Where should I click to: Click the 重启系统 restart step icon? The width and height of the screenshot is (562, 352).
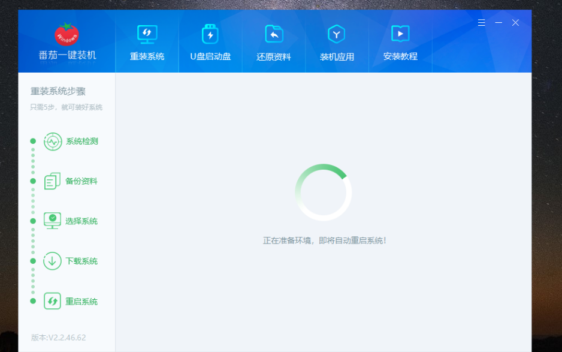click(x=52, y=301)
